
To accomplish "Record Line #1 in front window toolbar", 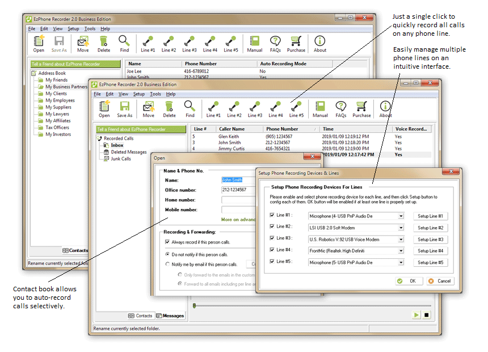I will (213, 108).
